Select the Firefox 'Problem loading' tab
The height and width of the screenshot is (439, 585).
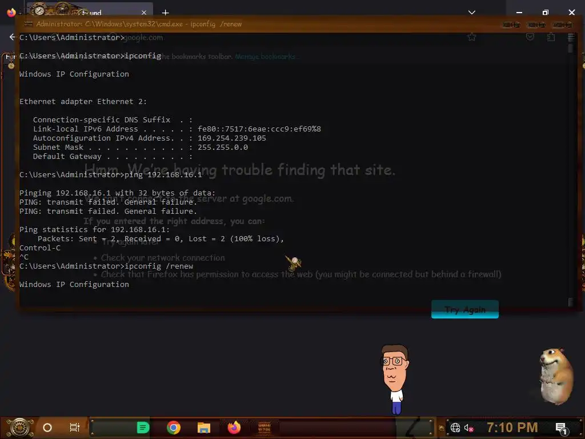[x=90, y=12]
